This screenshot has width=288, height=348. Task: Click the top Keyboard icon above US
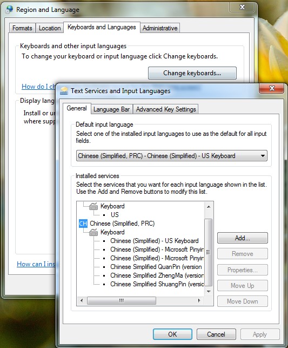pos(93,206)
